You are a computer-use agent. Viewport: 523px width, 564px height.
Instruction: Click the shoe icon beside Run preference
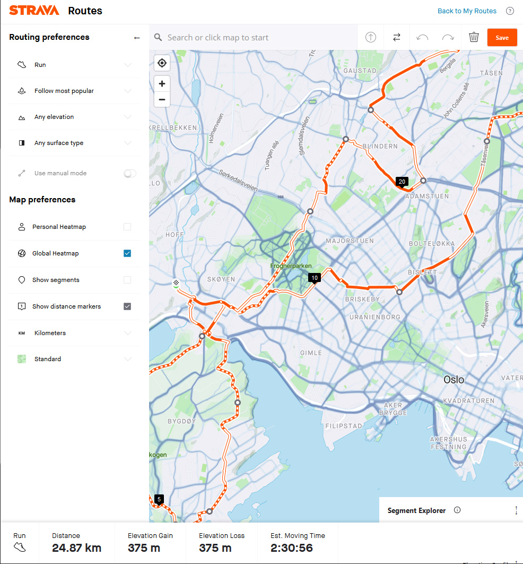coord(22,65)
